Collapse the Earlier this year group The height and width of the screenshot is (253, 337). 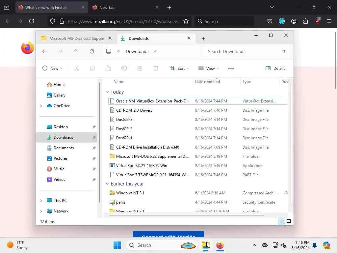[108, 184]
